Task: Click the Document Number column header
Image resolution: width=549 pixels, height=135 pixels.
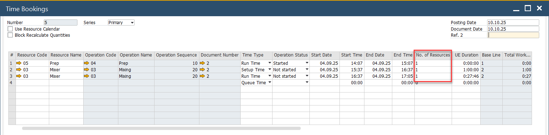Action: [x=220, y=55]
